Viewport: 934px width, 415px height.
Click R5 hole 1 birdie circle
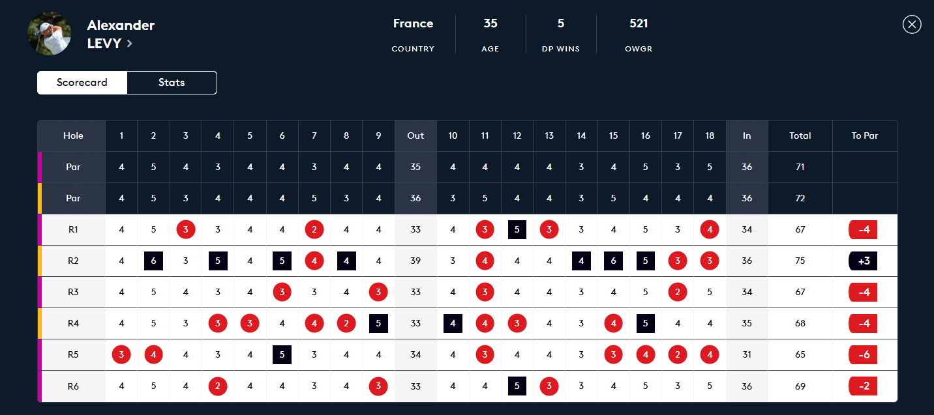click(x=121, y=354)
